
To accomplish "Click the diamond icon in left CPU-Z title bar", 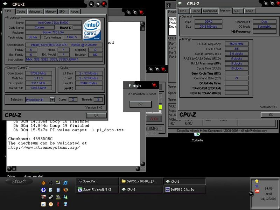I will pyautogui.click(x=5, y=4).
